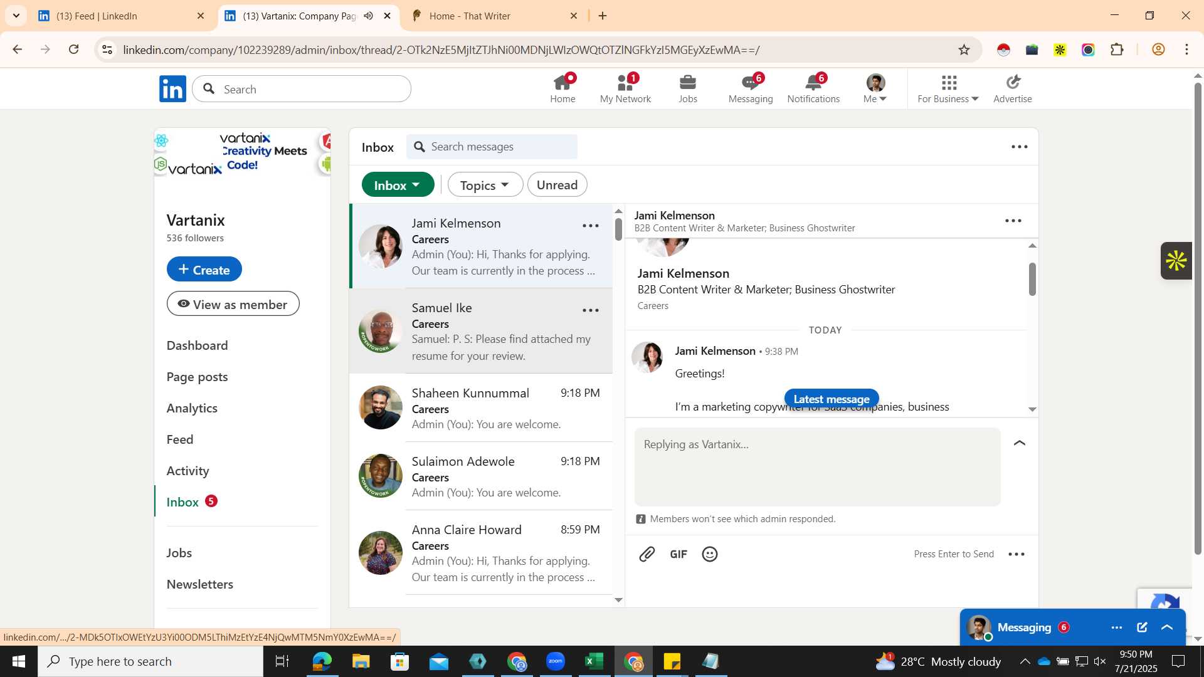Screen dimensions: 1204x677
Task: Attach a file with paperclip icon
Action: 647,554
